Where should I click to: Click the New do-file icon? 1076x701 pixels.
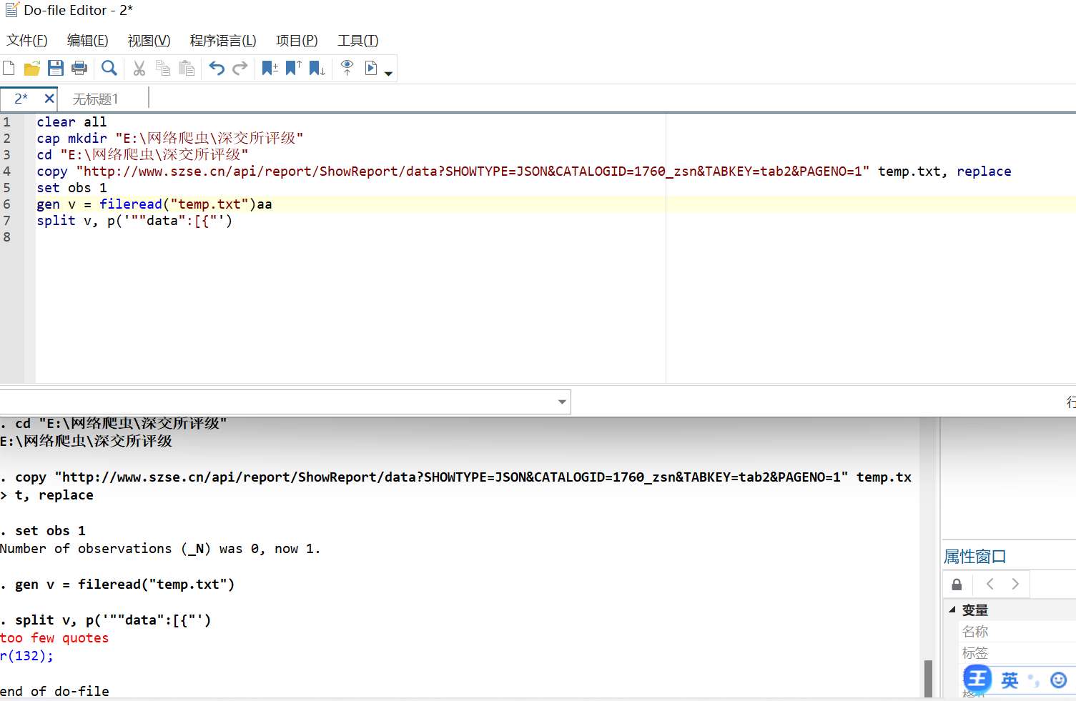tap(9, 68)
